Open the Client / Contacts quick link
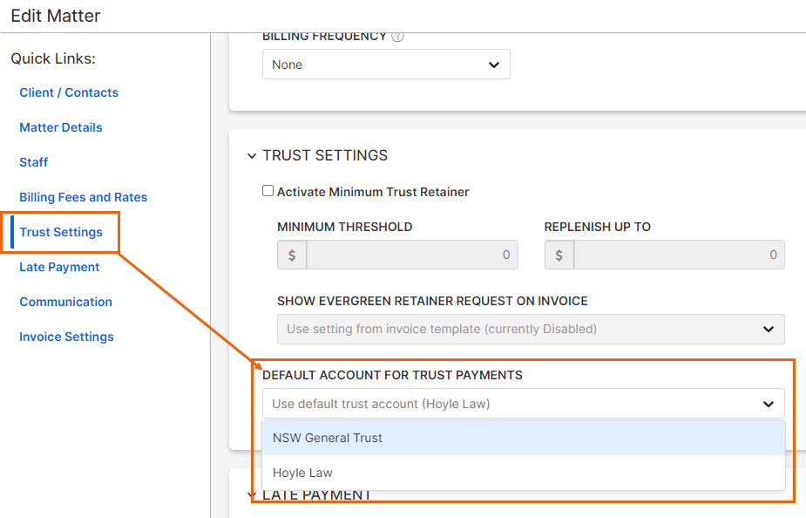Viewport: 806px width, 518px height. tap(69, 92)
